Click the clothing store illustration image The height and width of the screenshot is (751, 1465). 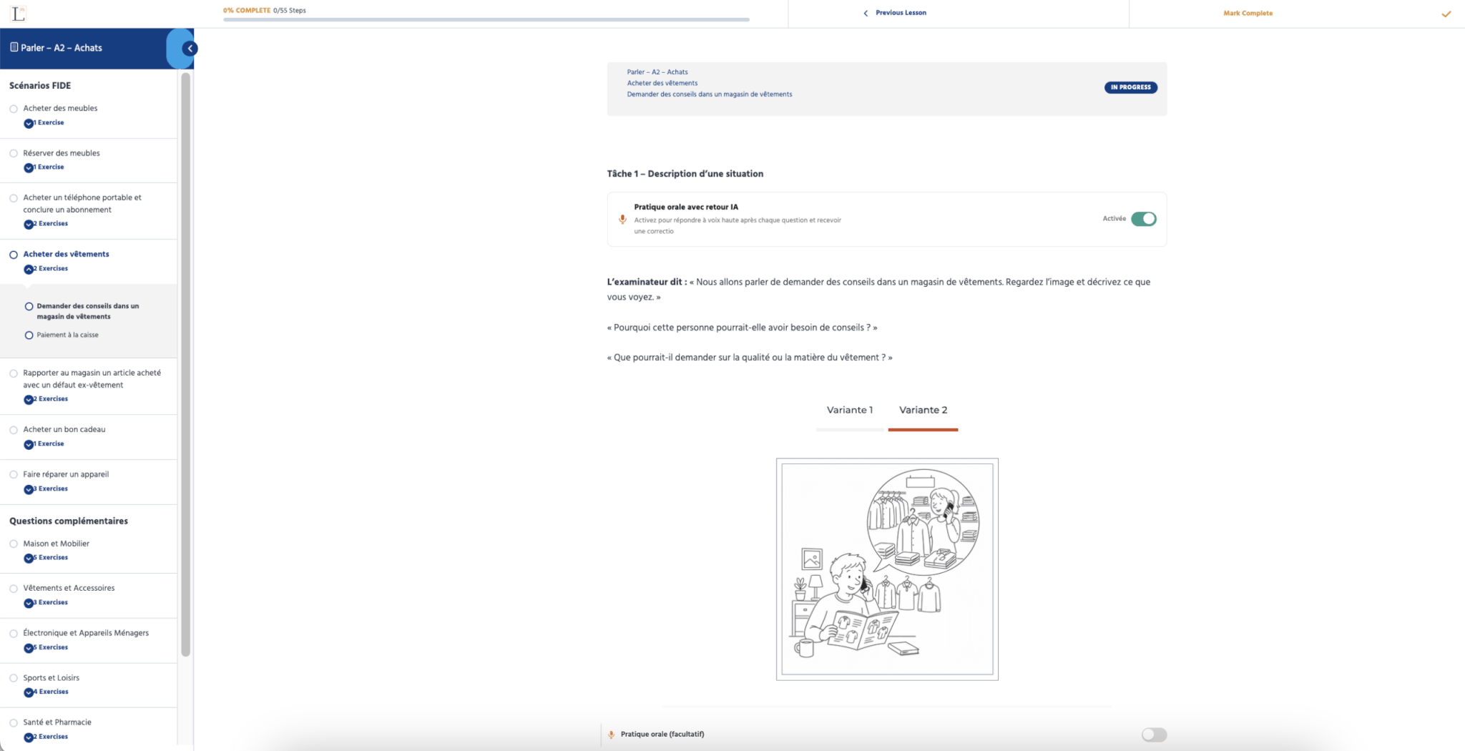(x=887, y=569)
